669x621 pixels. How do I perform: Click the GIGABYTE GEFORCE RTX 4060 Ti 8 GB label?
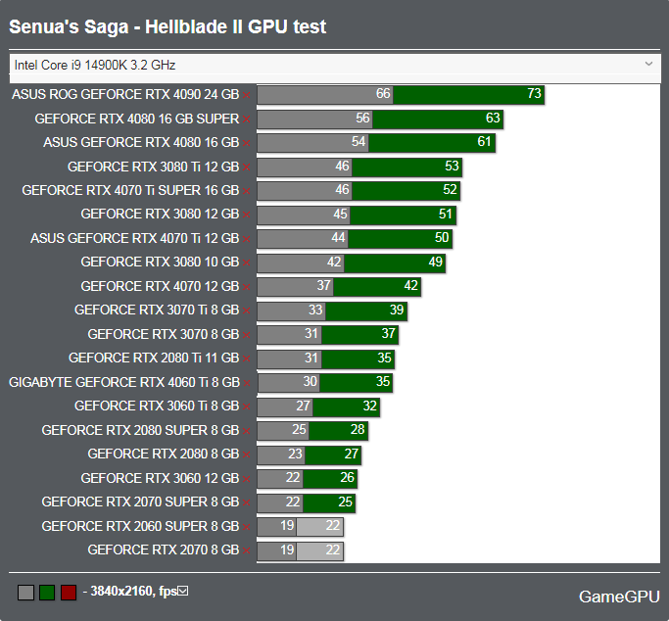pos(124,382)
